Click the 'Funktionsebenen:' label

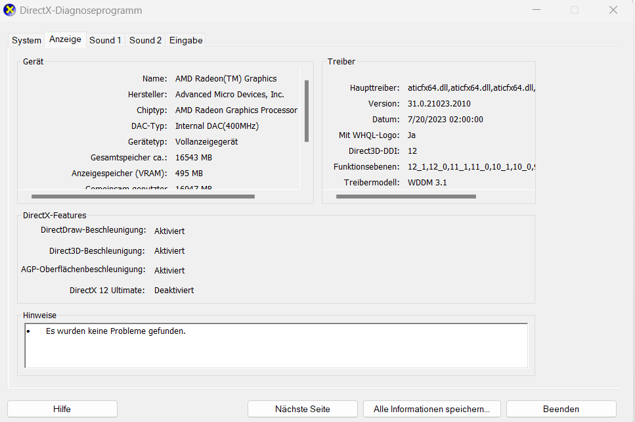click(366, 167)
